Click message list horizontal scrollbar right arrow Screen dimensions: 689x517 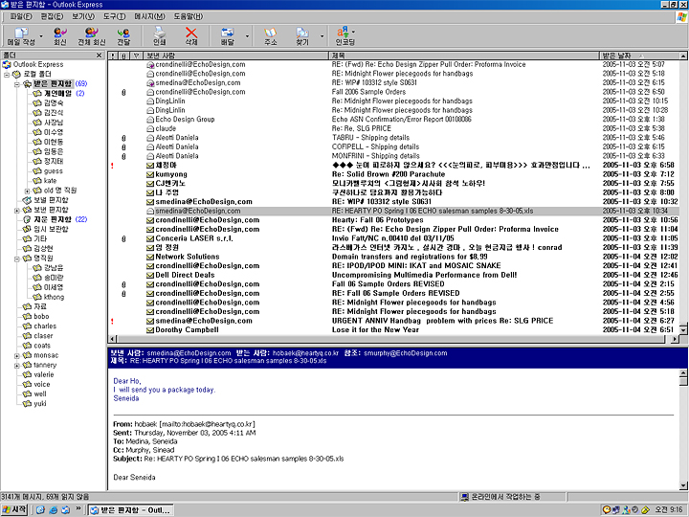[x=675, y=339]
